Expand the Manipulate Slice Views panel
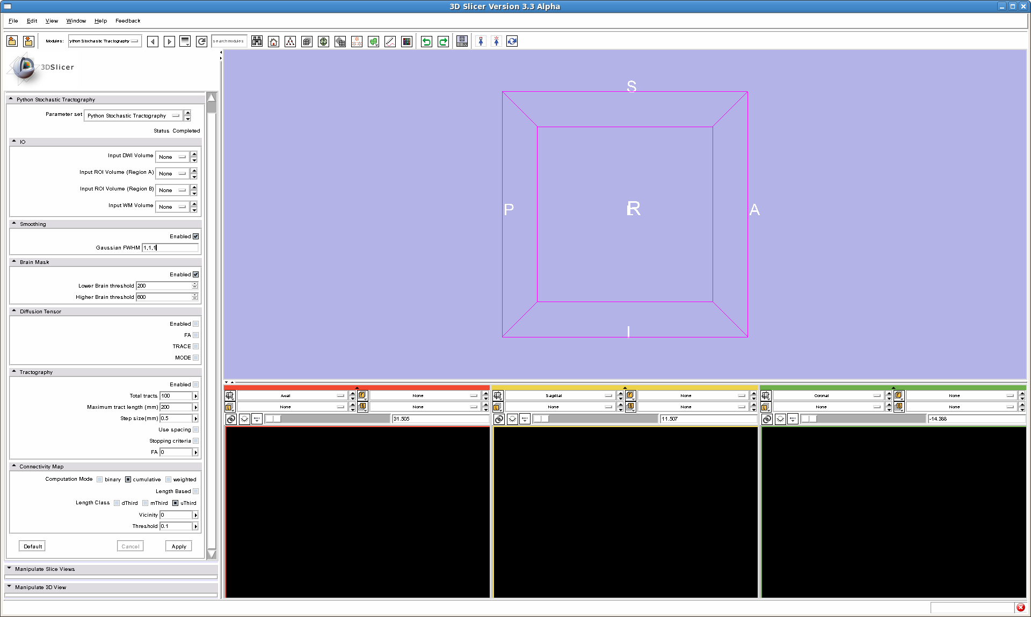The width and height of the screenshot is (1031, 617). click(x=45, y=569)
